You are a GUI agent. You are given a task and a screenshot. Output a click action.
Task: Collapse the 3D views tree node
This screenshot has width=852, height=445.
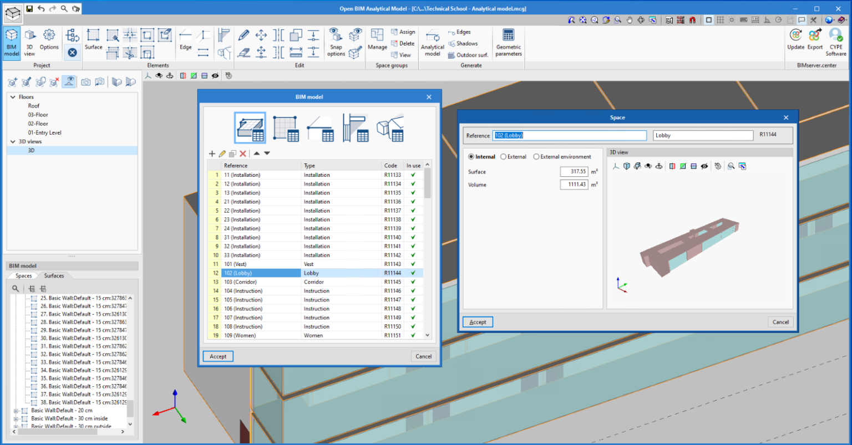click(x=13, y=142)
